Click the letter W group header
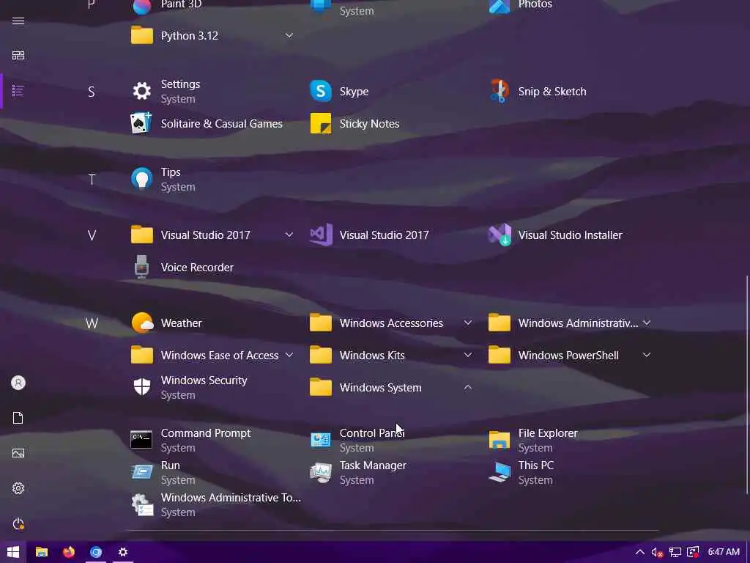This screenshot has height=563, width=750. [x=92, y=323]
